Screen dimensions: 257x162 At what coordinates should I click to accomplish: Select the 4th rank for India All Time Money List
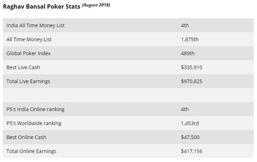click(x=185, y=25)
